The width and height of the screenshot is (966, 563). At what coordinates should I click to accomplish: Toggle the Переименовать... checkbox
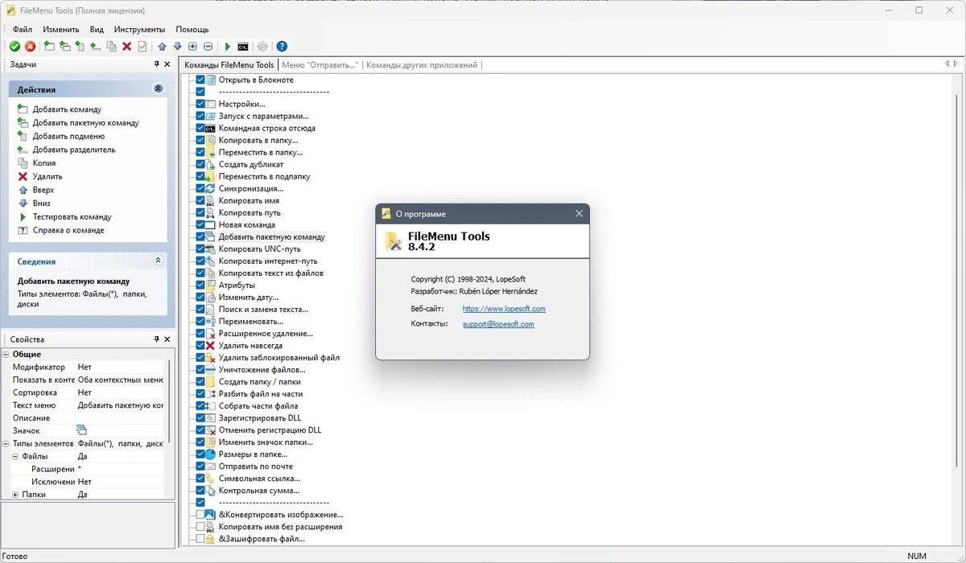click(x=200, y=322)
